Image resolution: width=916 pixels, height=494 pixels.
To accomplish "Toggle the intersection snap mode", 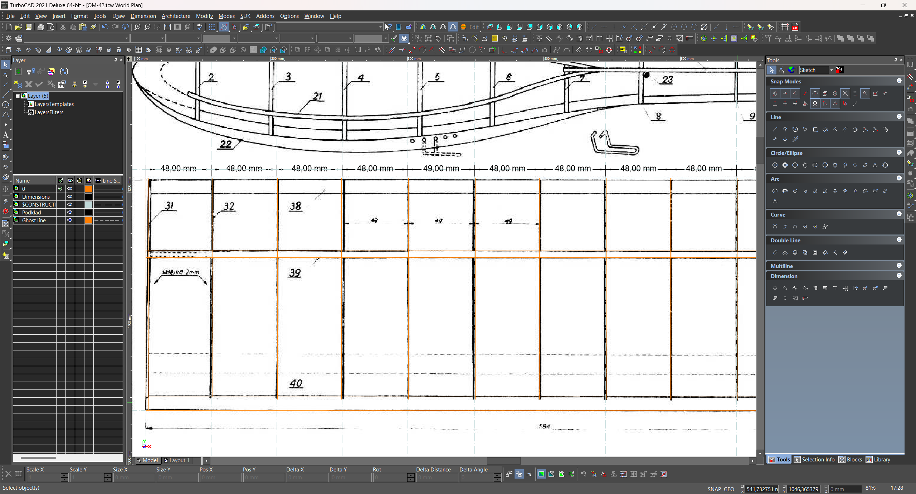I will [845, 94].
